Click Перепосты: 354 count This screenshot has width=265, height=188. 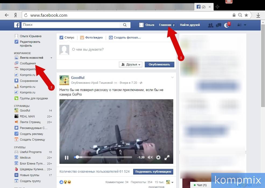coord(142,182)
